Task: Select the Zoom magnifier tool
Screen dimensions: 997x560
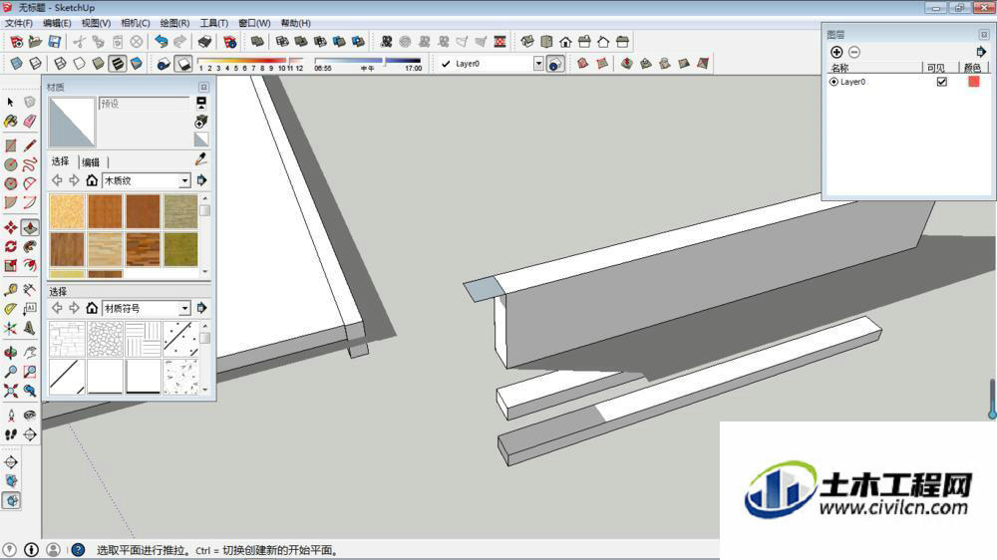Action: [10, 372]
